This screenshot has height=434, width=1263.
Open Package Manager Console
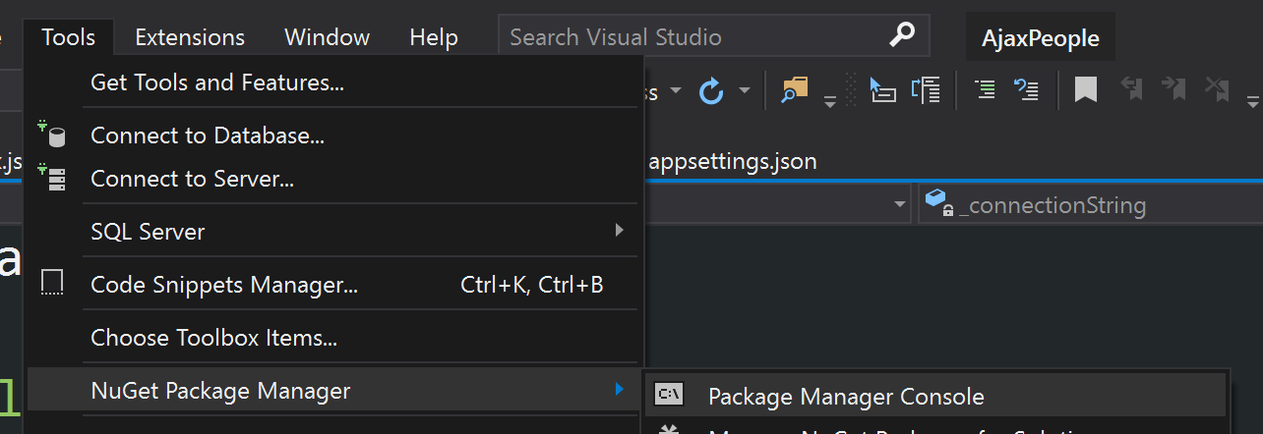click(936, 397)
